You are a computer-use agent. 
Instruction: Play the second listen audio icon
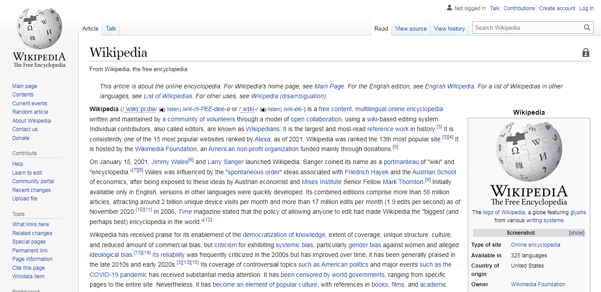[264, 109]
